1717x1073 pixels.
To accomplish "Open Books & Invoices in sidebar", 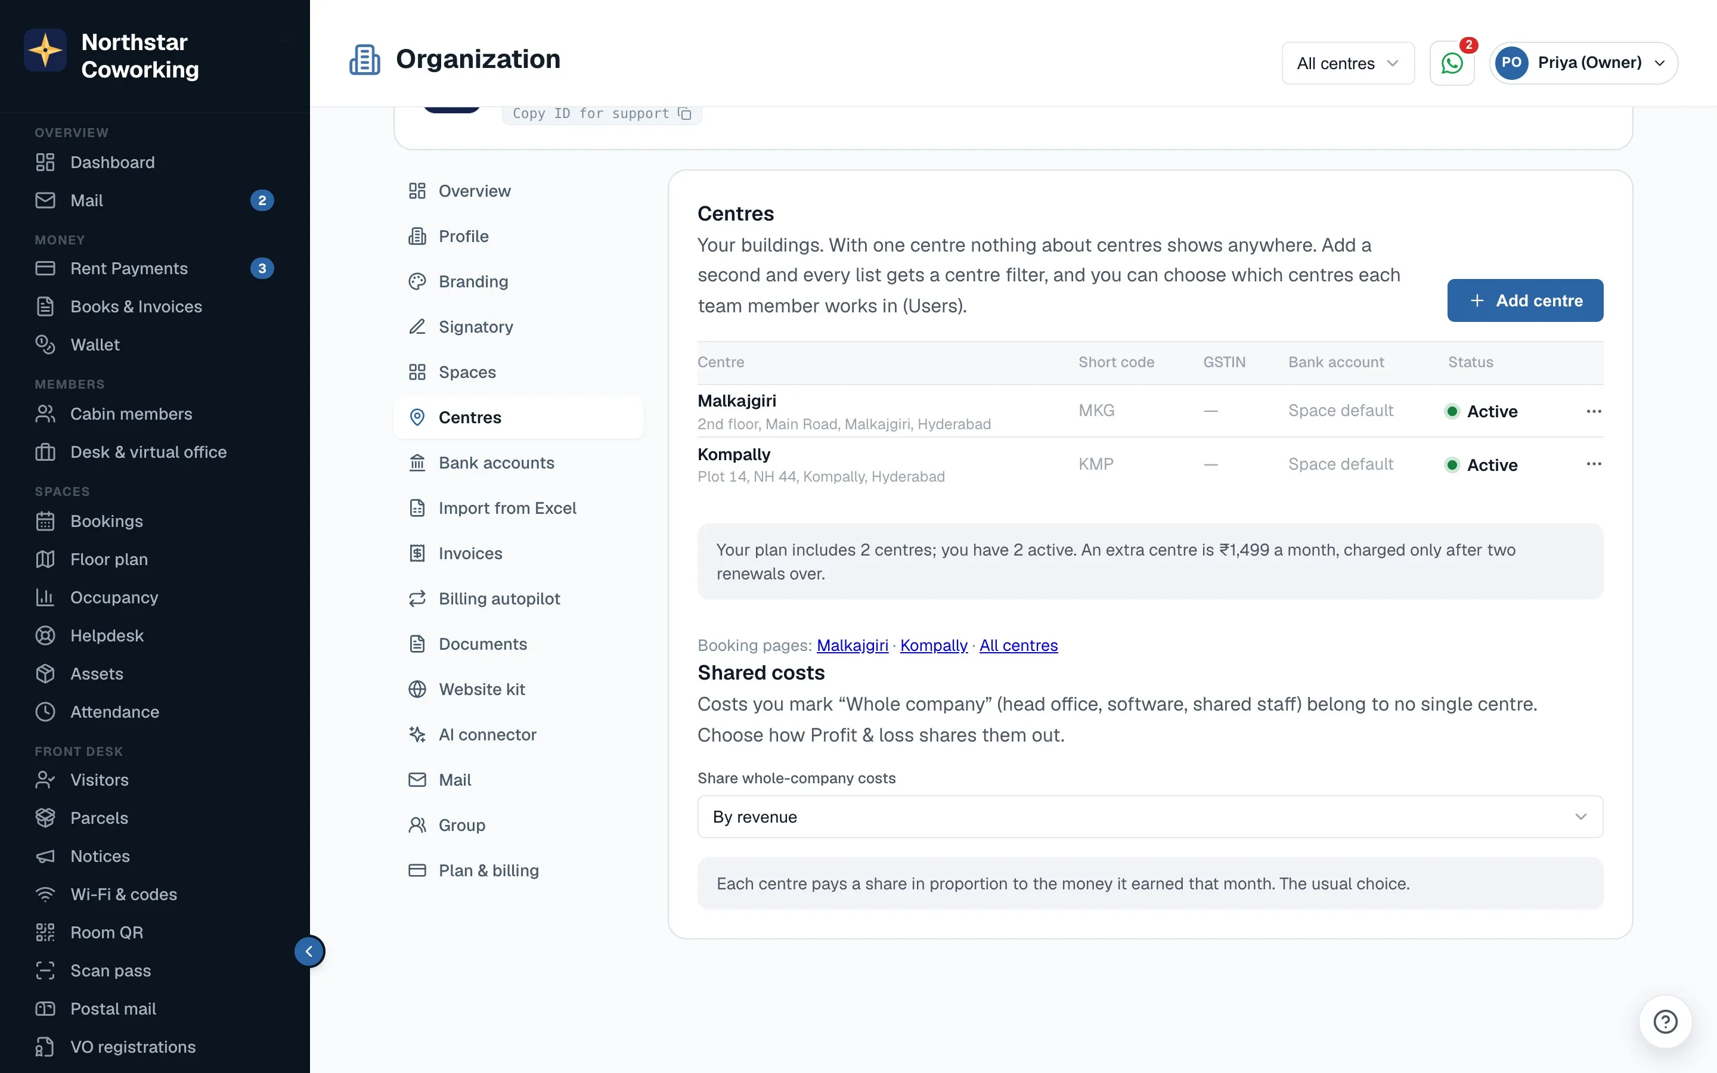I will pos(154,306).
